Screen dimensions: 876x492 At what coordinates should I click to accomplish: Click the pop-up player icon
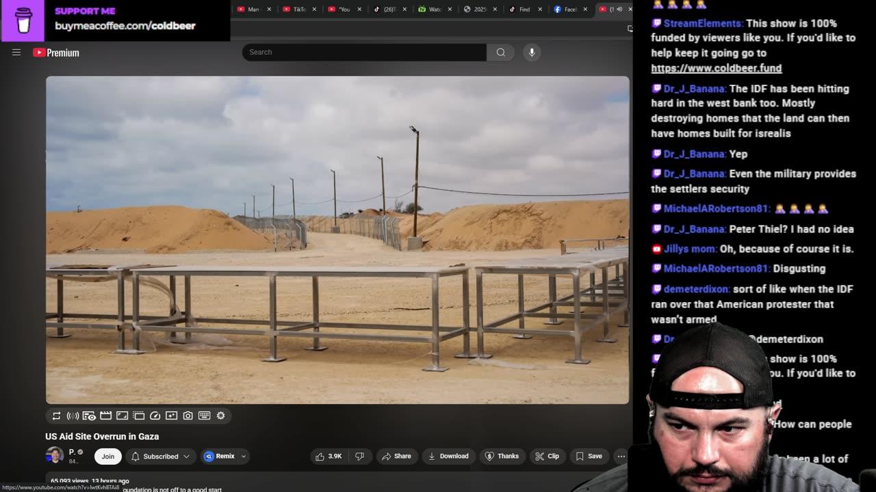tap(138, 415)
